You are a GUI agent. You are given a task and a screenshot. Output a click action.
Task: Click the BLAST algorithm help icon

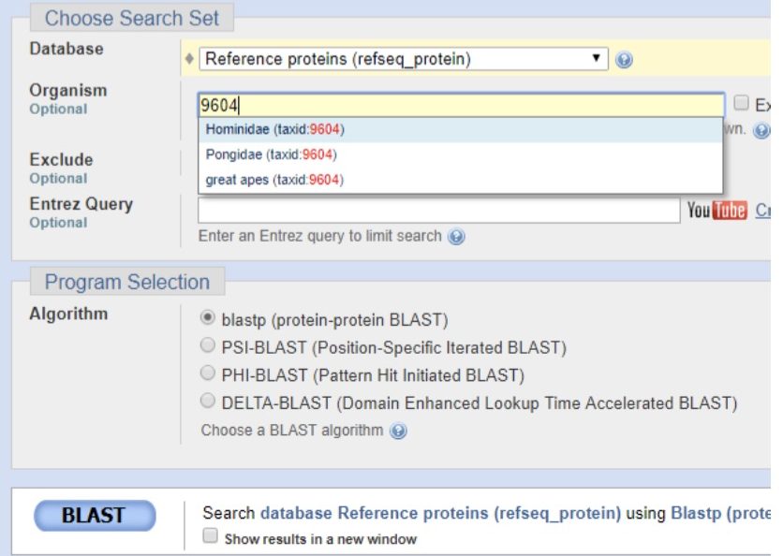[398, 431]
